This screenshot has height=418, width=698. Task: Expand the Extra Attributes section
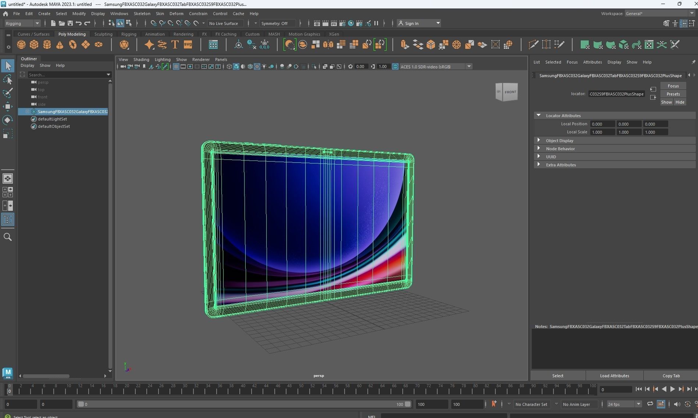539,165
